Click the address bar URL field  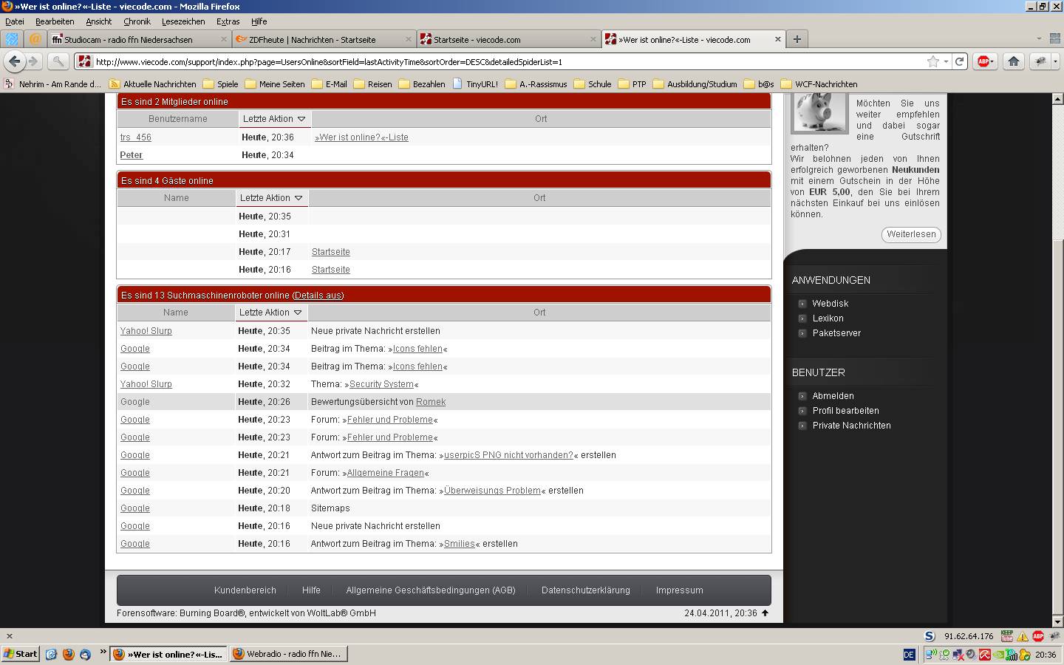pos(502,62)
